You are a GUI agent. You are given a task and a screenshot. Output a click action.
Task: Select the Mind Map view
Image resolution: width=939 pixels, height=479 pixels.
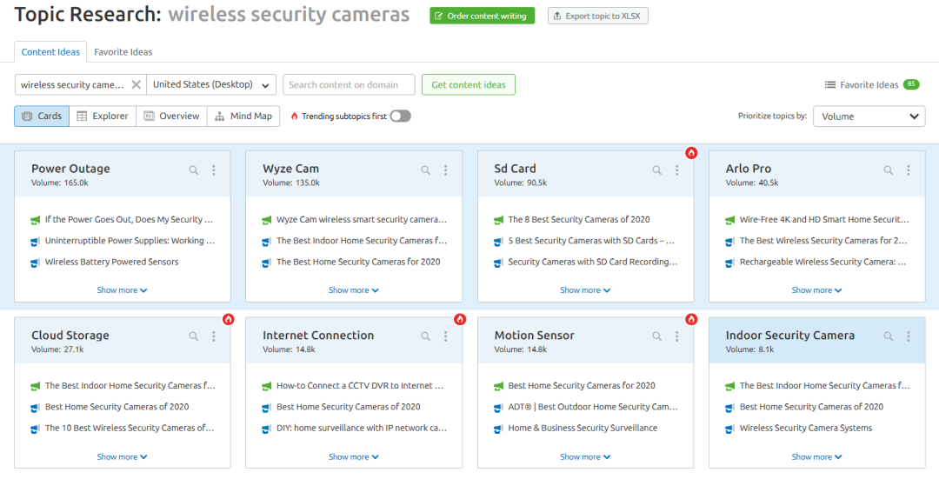(243, 116)
